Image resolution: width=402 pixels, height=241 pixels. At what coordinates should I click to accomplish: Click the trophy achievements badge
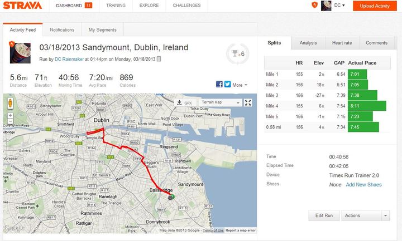coord(238,53)
